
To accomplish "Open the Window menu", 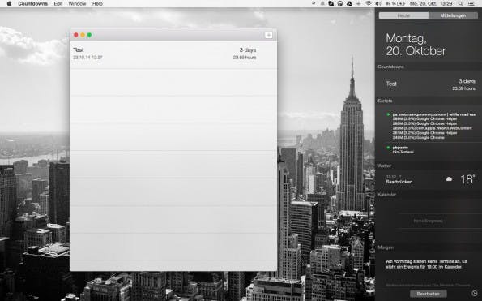I will click(77, 4).
